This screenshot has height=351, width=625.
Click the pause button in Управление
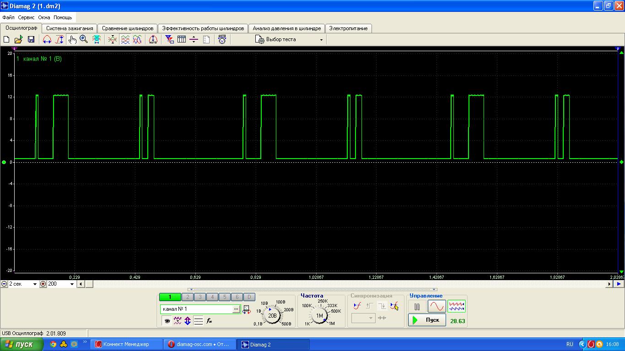[417, 307]
